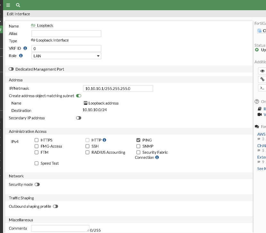The width and height of the screenshot is (266, 233).
Task: Click the Loopback Interface type text
Action: [x=53, y=40]
